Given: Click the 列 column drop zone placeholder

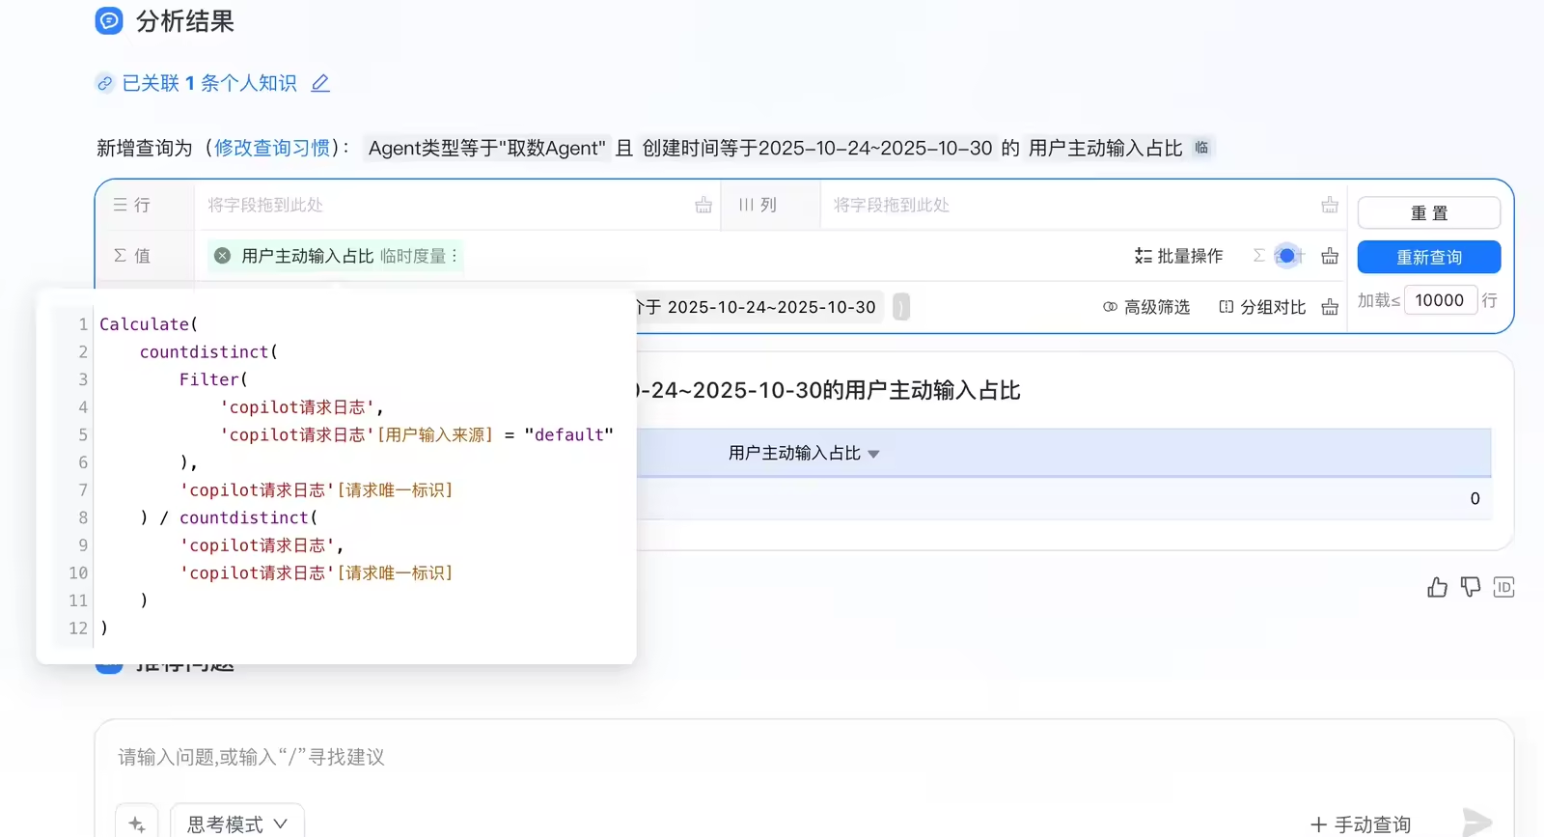Looking at the screenshot, I should 892,205.
